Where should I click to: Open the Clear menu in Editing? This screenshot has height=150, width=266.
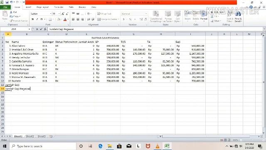(216, 21)
